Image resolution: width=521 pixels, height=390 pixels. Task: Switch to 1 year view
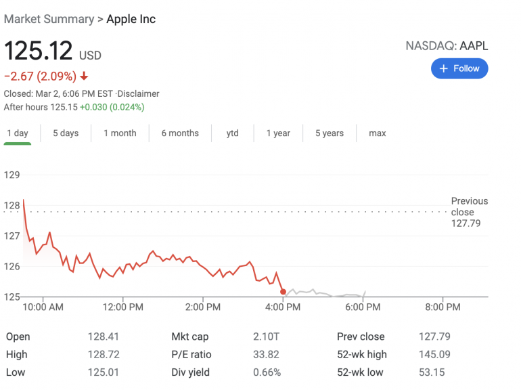tap(278, 133)
